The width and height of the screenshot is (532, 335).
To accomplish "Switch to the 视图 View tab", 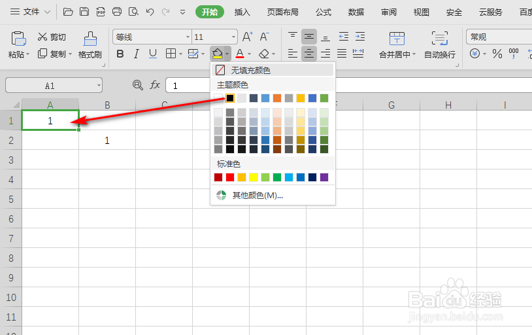I will (422, 12).
